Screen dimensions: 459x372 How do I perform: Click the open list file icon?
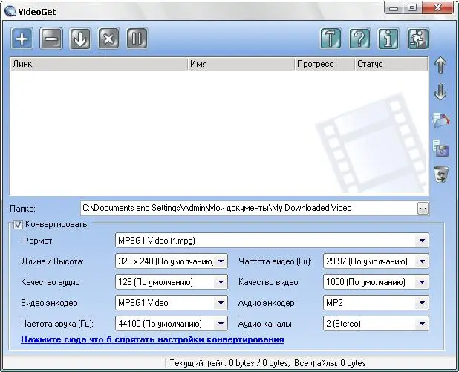tap(441, 120)
